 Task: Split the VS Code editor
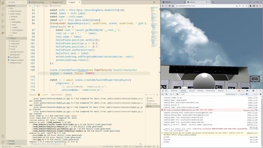(x=154, y=2)
